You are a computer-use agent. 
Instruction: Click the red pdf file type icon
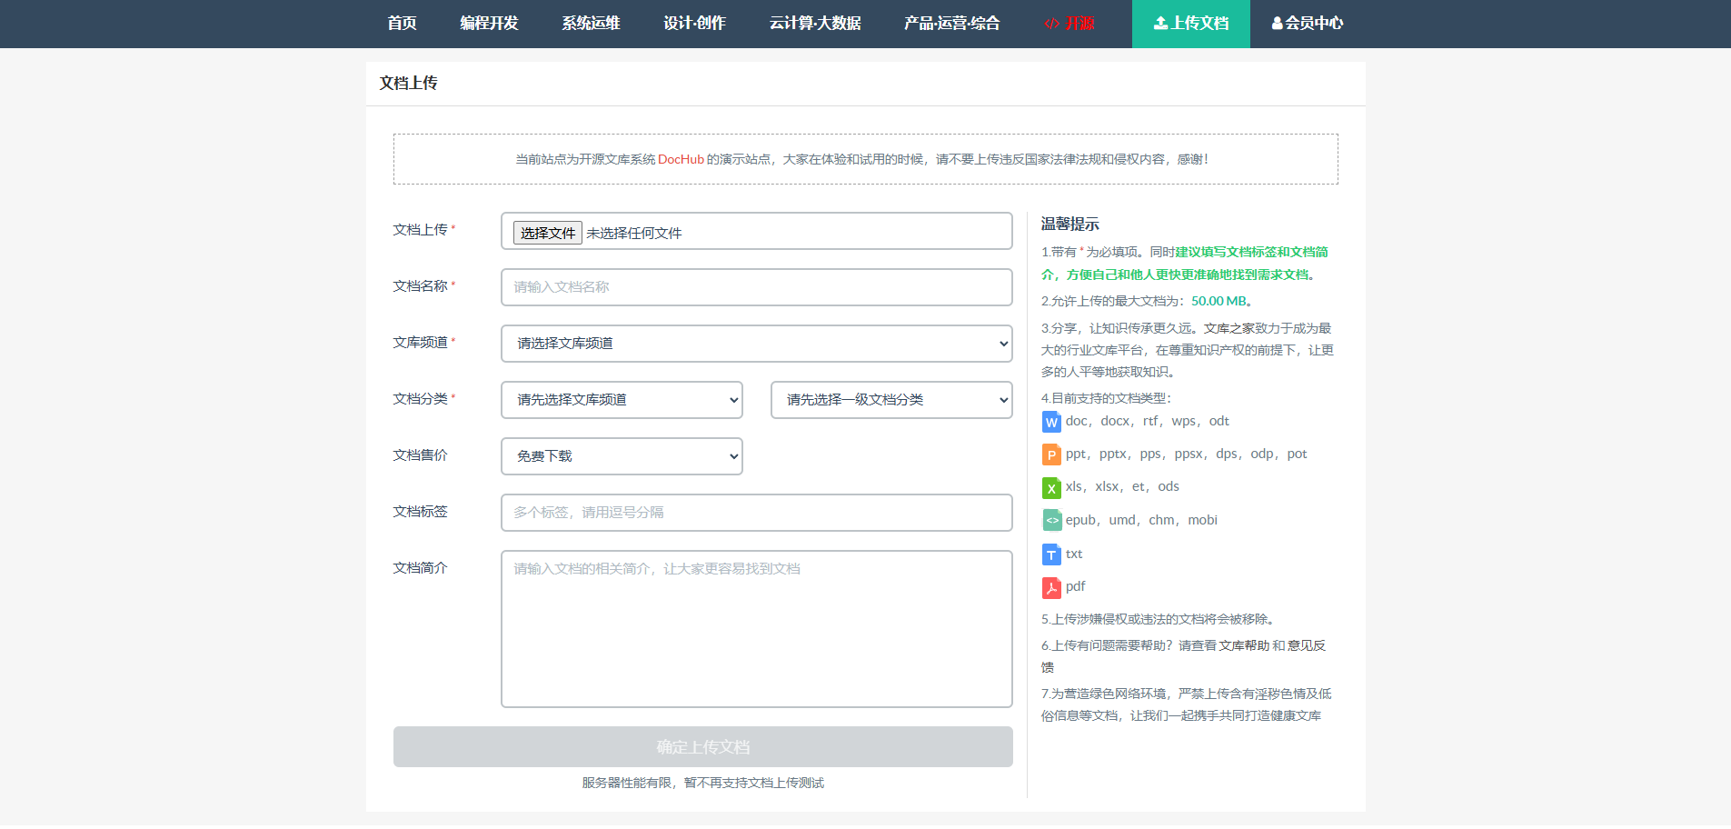pyautogui.click(x=1050, y=587)
